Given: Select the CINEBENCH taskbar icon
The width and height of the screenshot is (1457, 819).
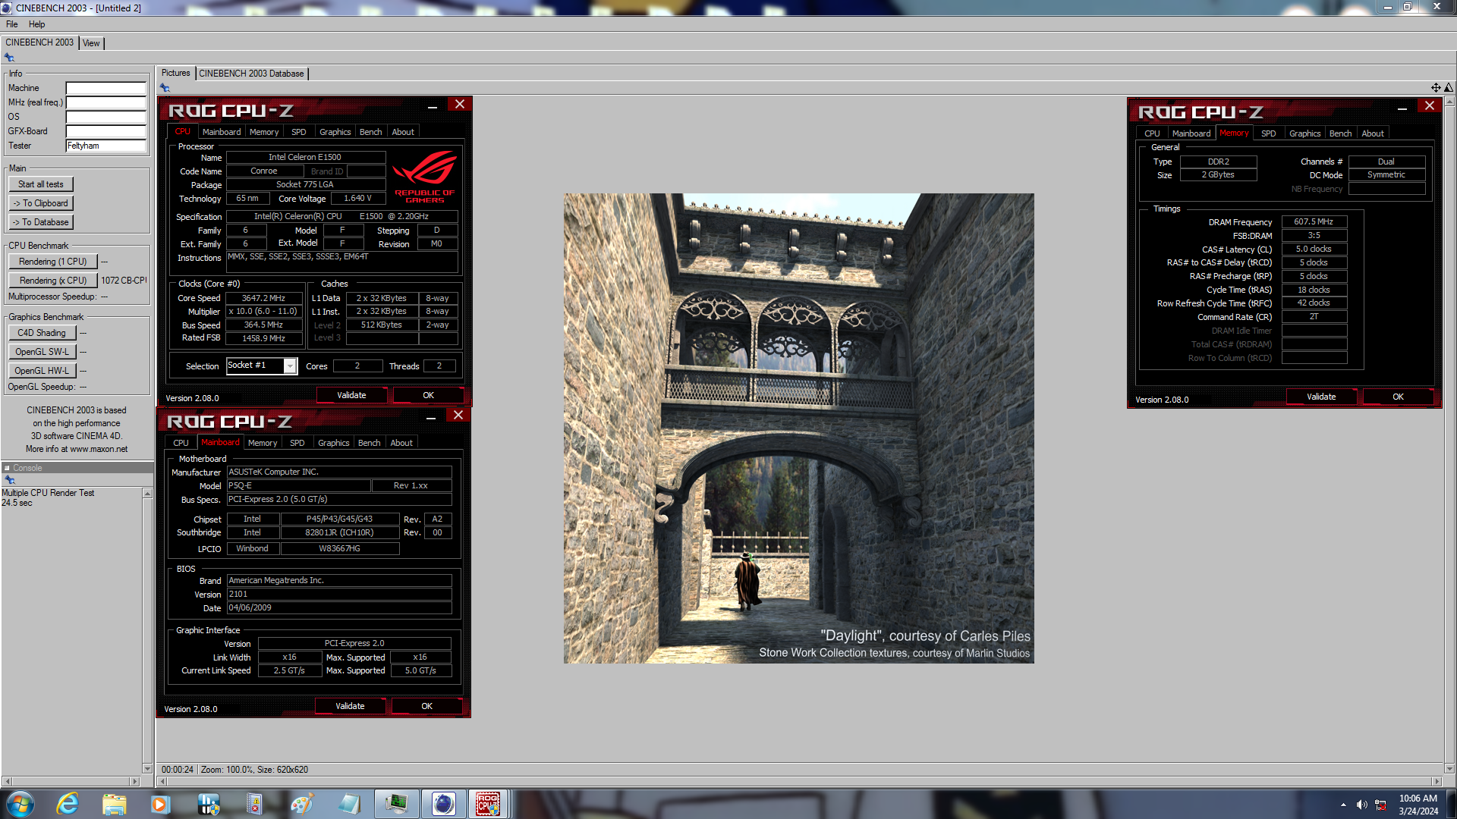Looking at the screenshot, I should 443,804.
